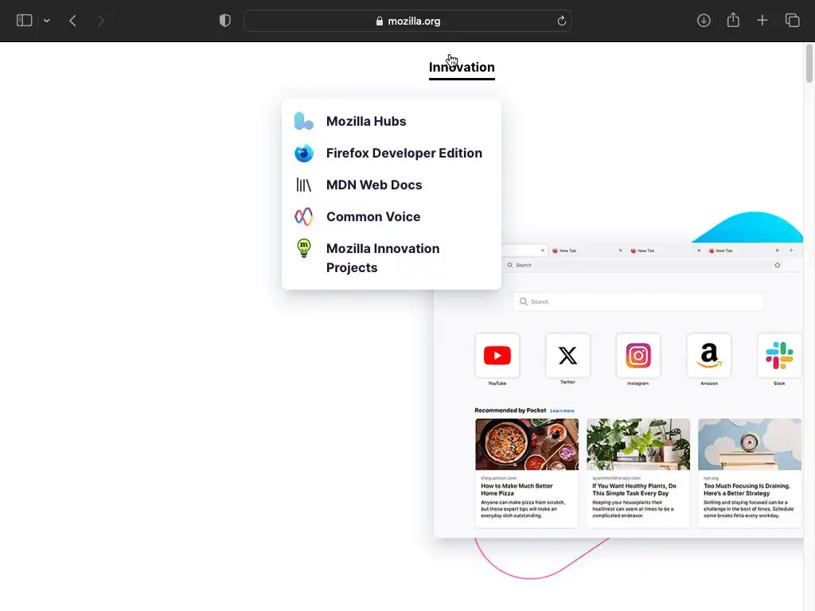Click the Search field in the Firefox mockup

(x=638, y=302)
